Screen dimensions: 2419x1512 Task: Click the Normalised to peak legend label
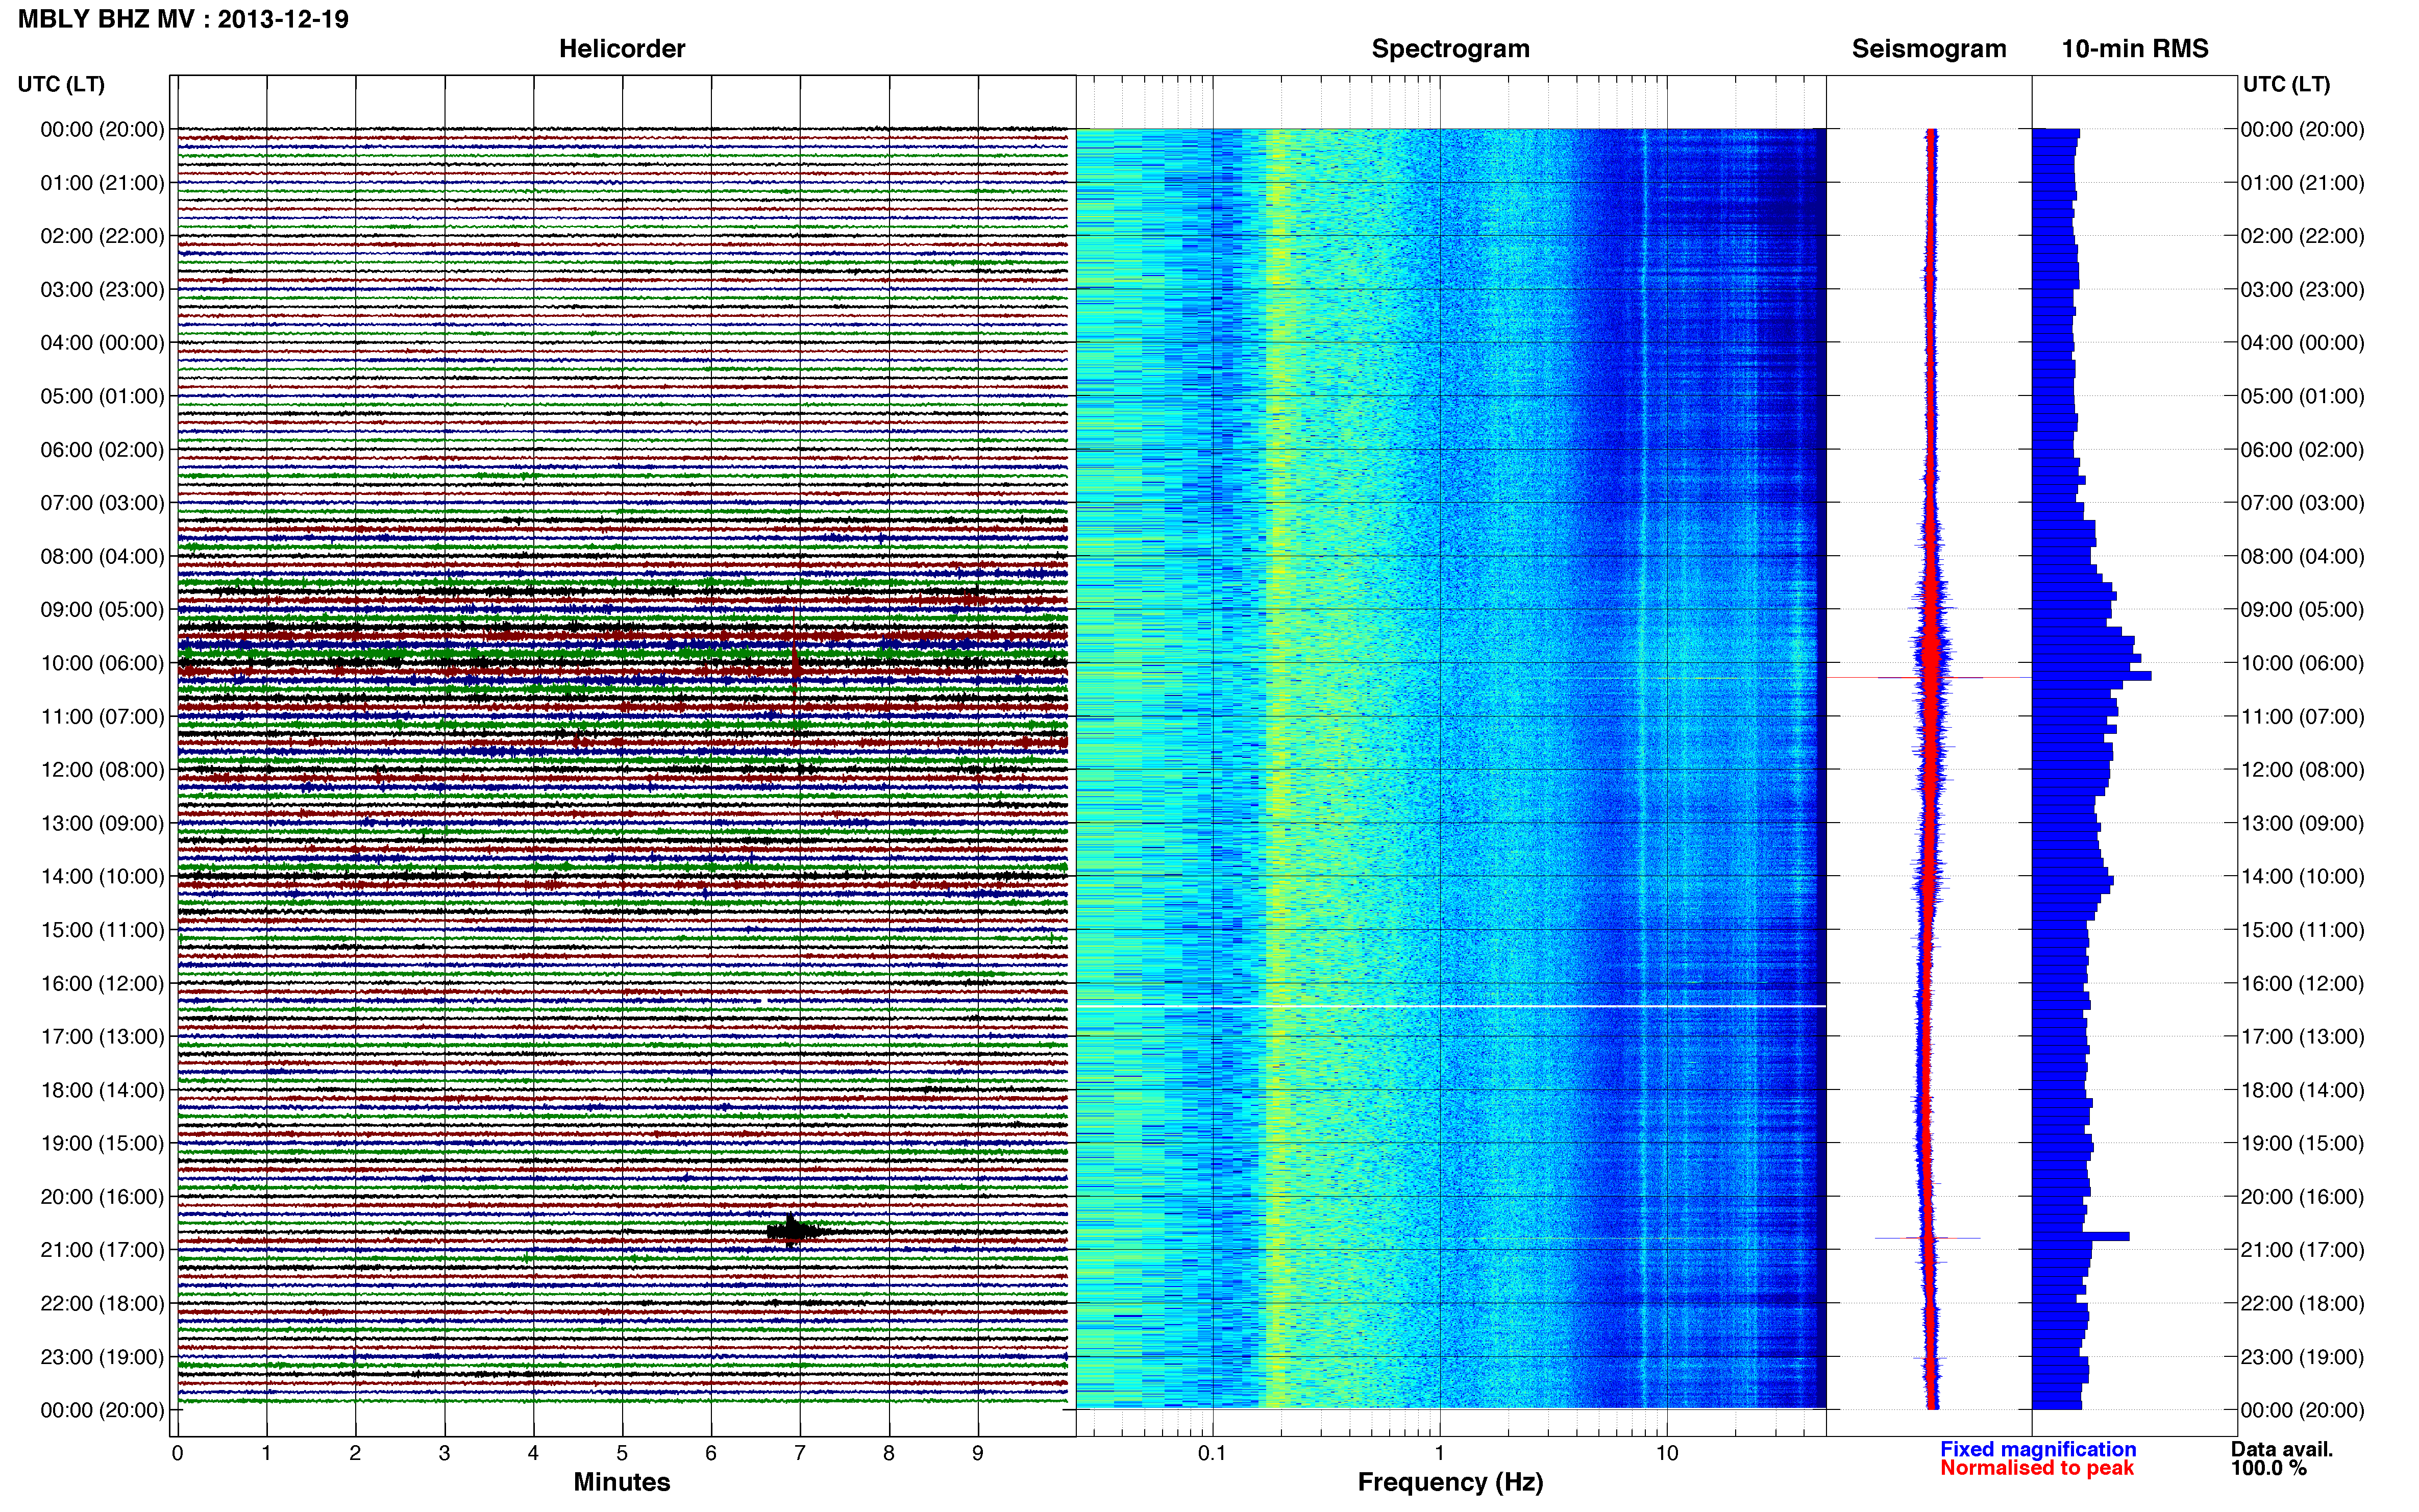[x=2037, y=1468]
